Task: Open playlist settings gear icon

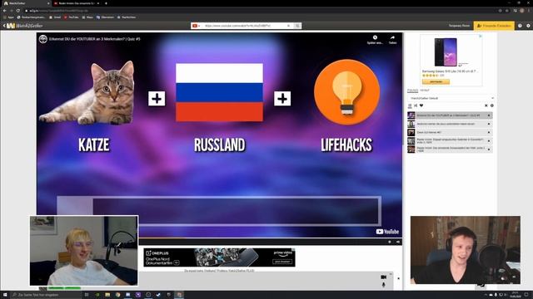Action: pyautogui.click(x=492, y=105)
